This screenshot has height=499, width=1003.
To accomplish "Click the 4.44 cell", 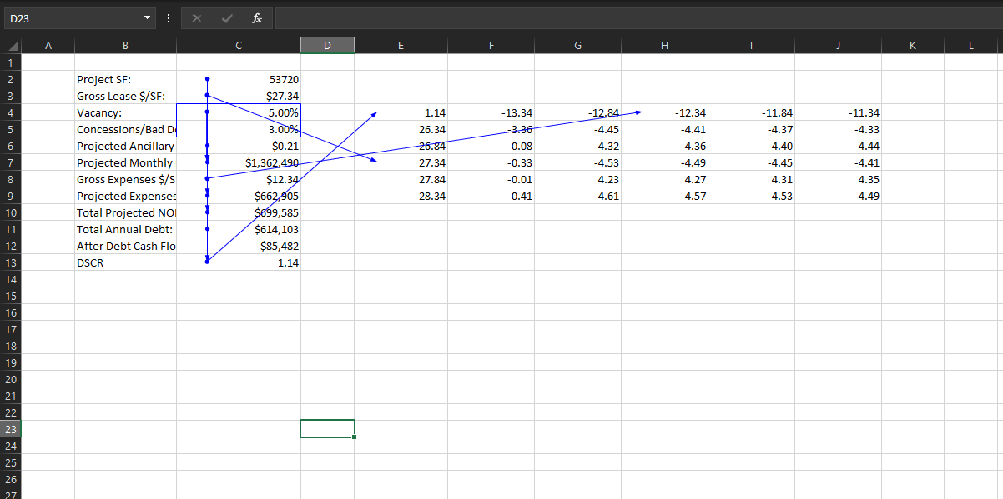I will click(838, 146).
